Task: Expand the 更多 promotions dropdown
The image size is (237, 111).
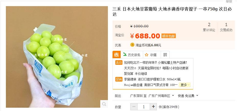Action: pyautogui.click(x=185, y=85)
